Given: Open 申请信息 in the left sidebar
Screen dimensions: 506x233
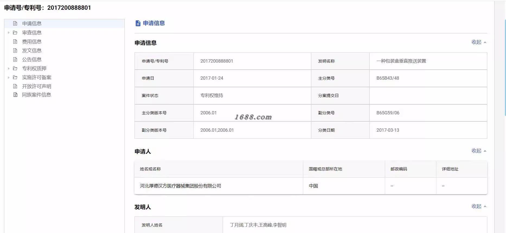Looking at the screenshot, I should tap(32, 24).
